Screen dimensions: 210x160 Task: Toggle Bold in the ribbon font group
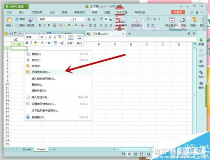pyautogui.click(x=40, y=25)
